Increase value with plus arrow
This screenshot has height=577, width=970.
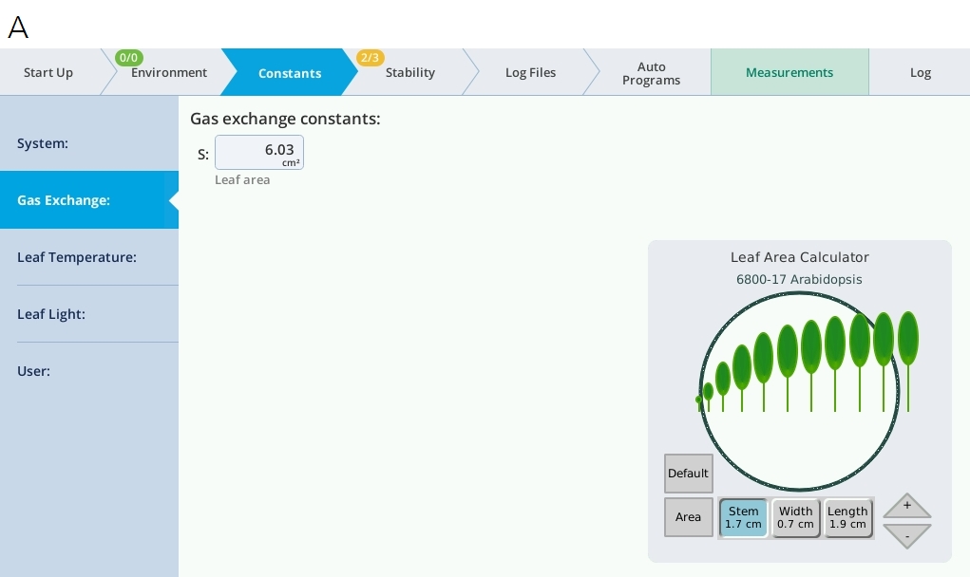[x=907, y=506]
